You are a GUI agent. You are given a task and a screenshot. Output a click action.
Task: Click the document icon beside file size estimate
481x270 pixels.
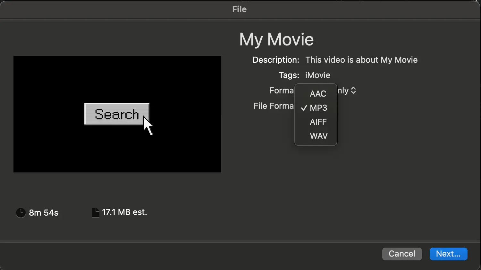96,212
